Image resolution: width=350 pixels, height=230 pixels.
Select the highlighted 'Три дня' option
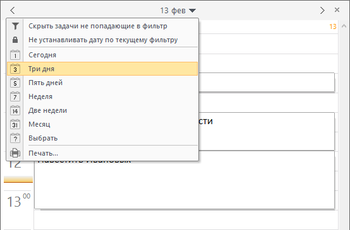[102, 69]
